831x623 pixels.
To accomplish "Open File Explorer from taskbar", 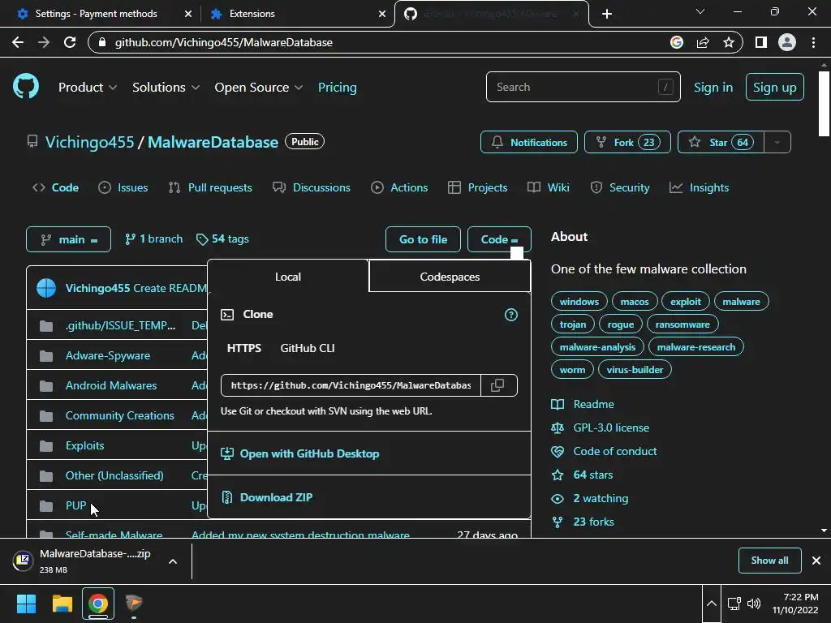I will click(62, 604).
